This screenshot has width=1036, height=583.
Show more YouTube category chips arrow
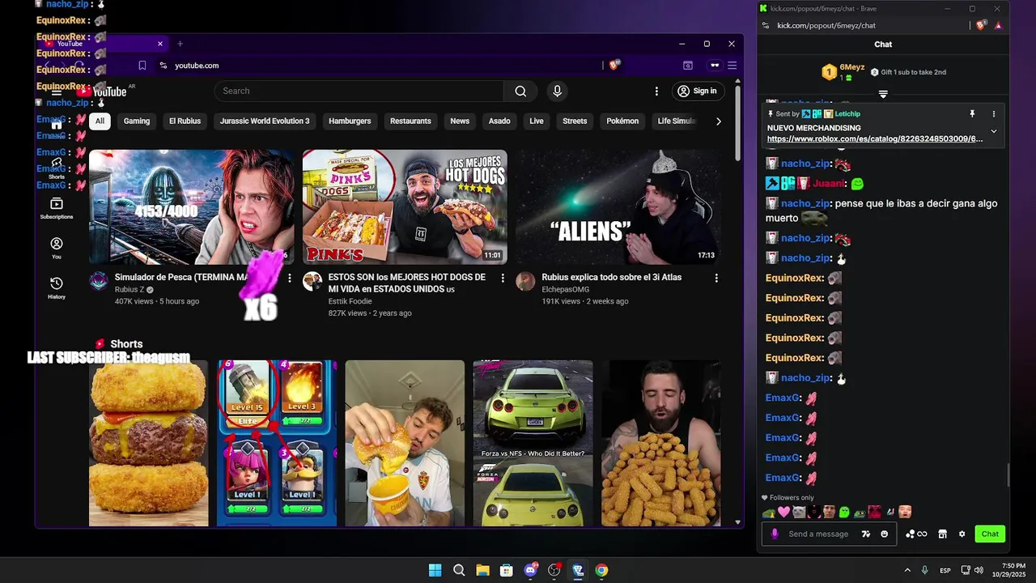click(718, 121)
